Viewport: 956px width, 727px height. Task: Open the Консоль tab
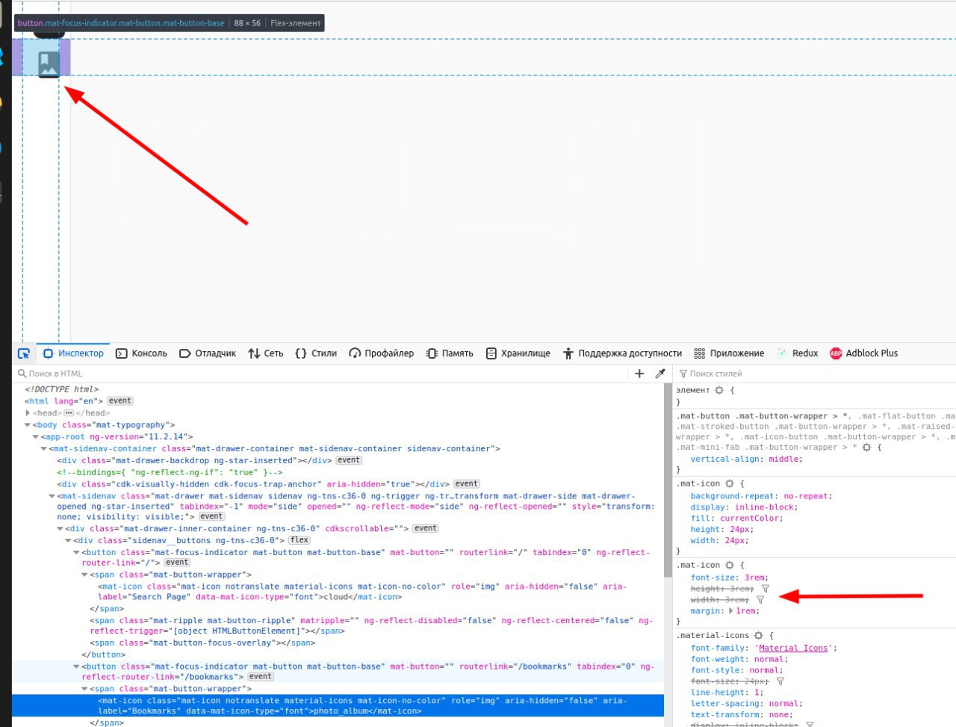(x=141, y=353)
